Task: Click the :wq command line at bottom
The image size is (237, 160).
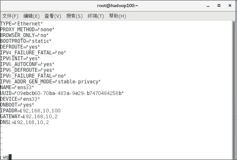Action: tap(6, 157)
